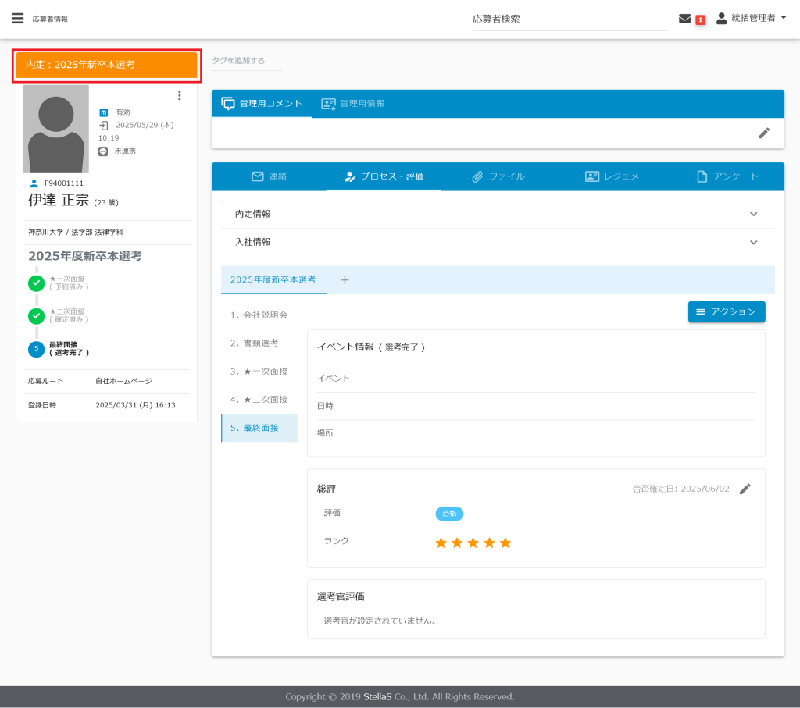Edit the management comment with pencil icon
The width and height of the screenshot is (800, 708).
point(764,133)
